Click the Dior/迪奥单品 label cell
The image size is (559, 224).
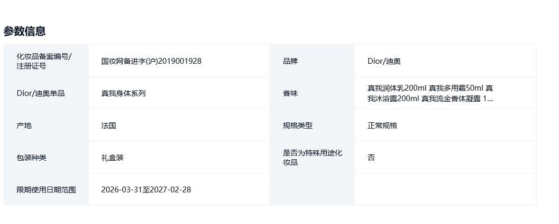[41, 93]
